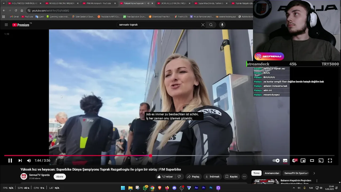Toggle fullscreen video
Image resolution: width=341 pixels, height=192 pixels.
pyautogui.click(x=330, y=161)
